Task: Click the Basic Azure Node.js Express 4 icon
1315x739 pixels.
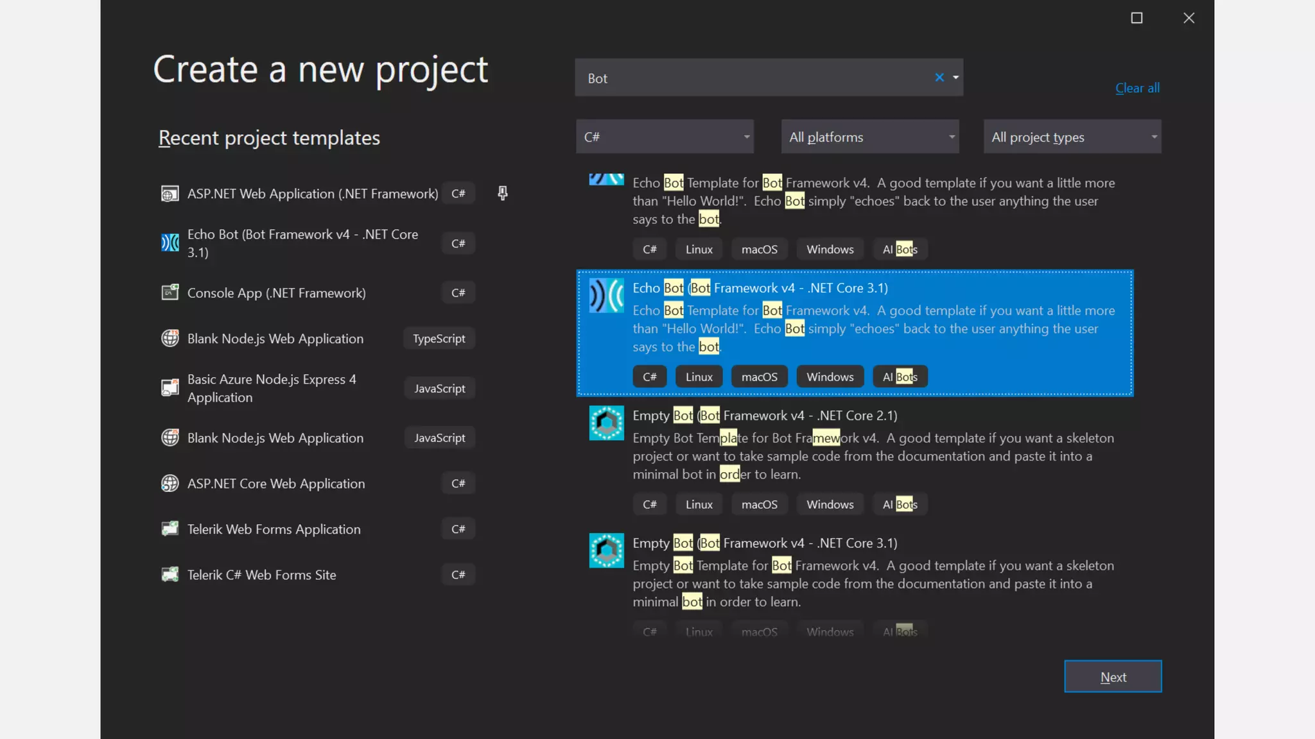Action: pos(170,387)
